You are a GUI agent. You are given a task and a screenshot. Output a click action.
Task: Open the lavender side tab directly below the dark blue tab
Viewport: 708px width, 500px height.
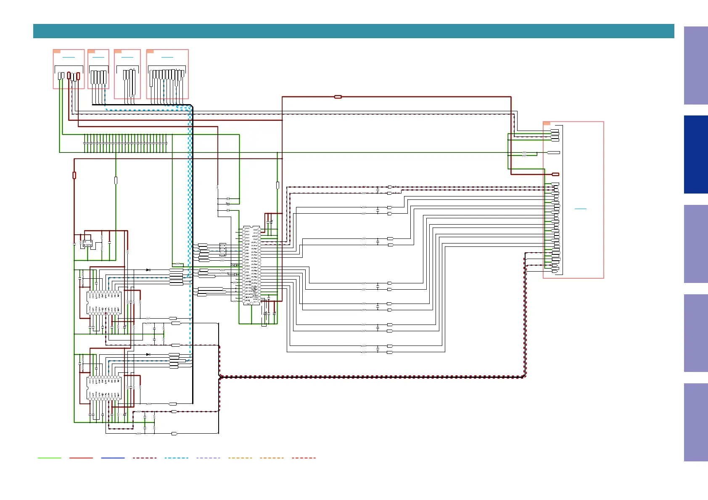(x=696, y=244)
